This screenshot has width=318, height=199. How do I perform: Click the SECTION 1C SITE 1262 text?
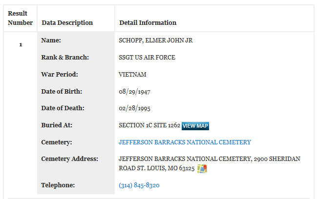tap(149, 125)
